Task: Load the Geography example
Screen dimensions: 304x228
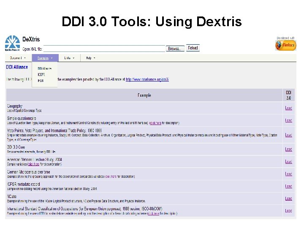Action: (288, 108)
